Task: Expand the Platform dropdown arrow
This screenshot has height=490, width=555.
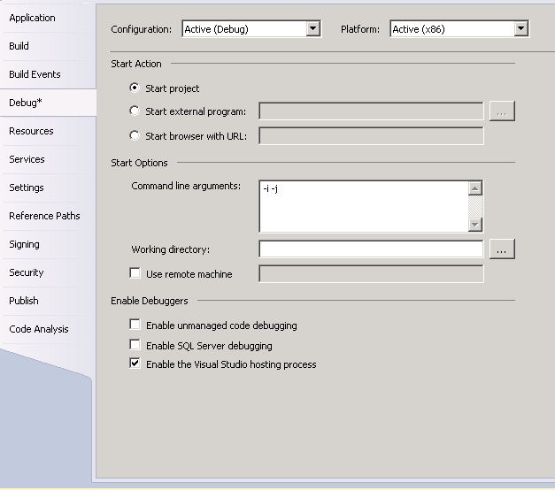Action: 521,28
